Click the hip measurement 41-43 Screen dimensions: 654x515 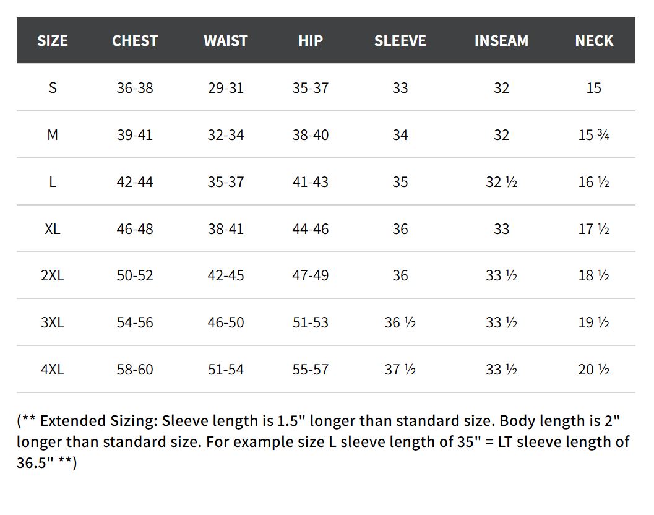click(311, 182)
